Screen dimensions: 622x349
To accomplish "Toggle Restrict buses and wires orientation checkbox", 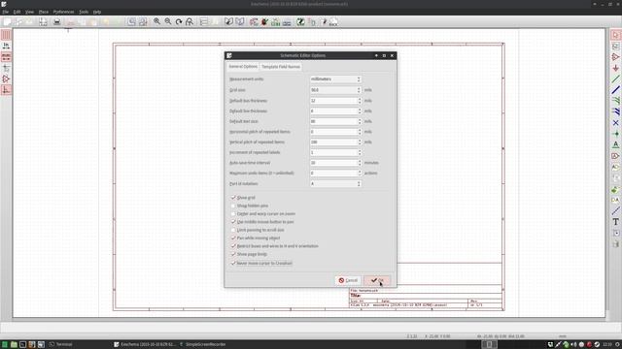I will pyautogui.click(x=233, y=245).
